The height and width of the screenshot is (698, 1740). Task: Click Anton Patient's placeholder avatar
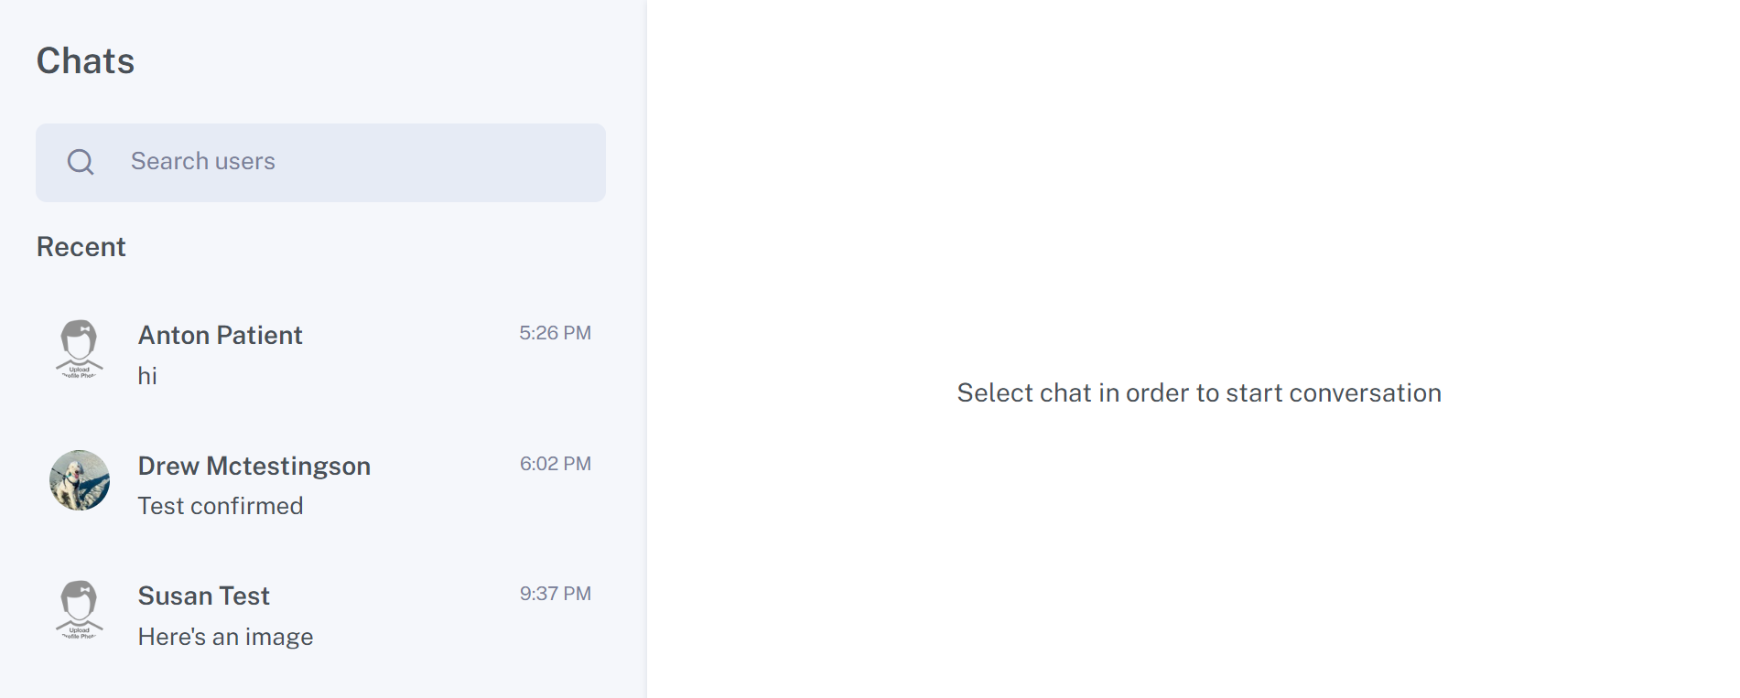click(80, 349)
